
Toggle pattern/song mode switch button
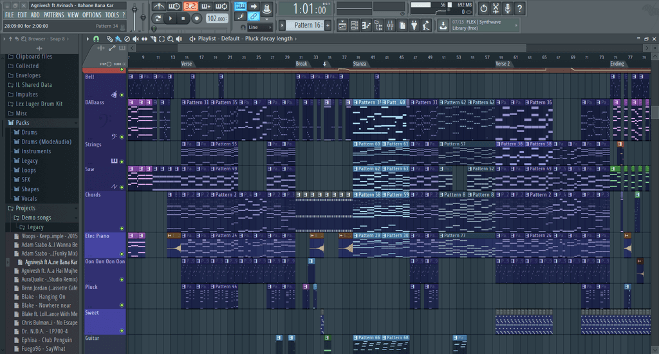158,19
